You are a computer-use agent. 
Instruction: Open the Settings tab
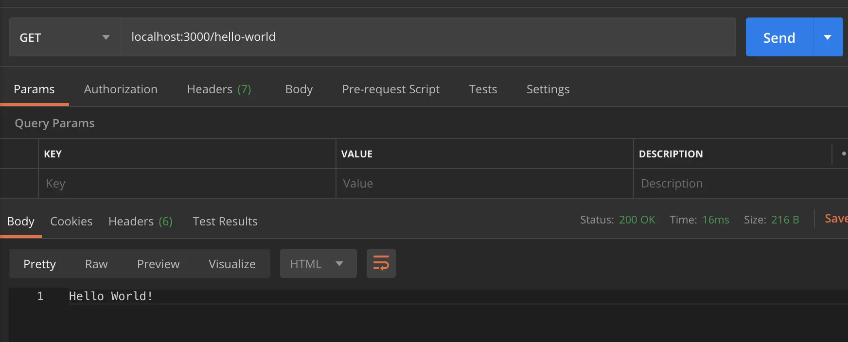(x=548, y=89)
